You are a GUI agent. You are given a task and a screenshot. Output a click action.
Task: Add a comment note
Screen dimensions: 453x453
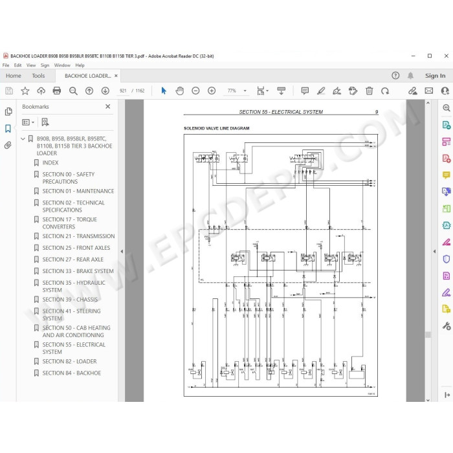(305, 91)
